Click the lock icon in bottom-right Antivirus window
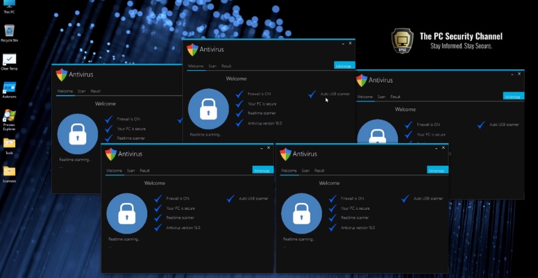The image size is (538, 278). point(301,213)
